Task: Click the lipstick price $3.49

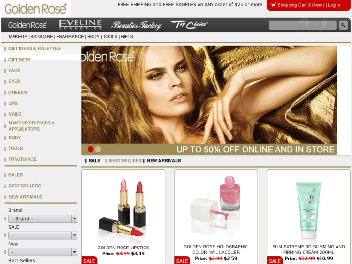Action: (x=138, y=254)
